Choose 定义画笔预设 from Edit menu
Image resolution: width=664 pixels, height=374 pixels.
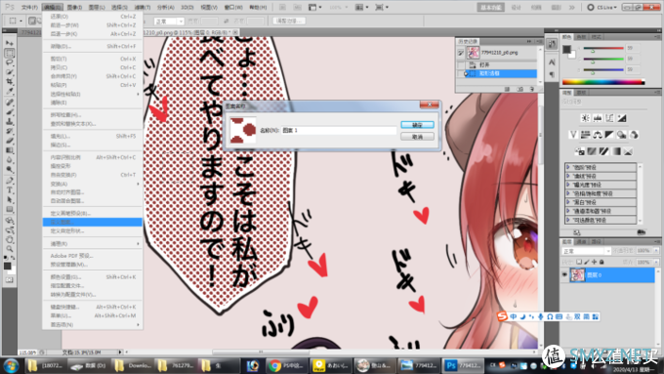click(70, 213)
